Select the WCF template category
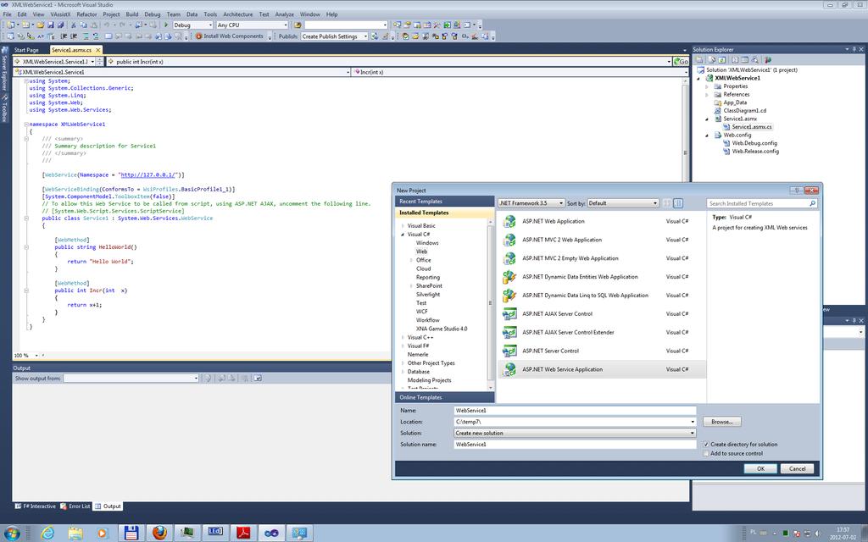This screenshot has width=868, height=542. click(422, 312)
